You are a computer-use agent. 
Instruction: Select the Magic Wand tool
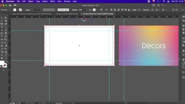click(2, 21)
